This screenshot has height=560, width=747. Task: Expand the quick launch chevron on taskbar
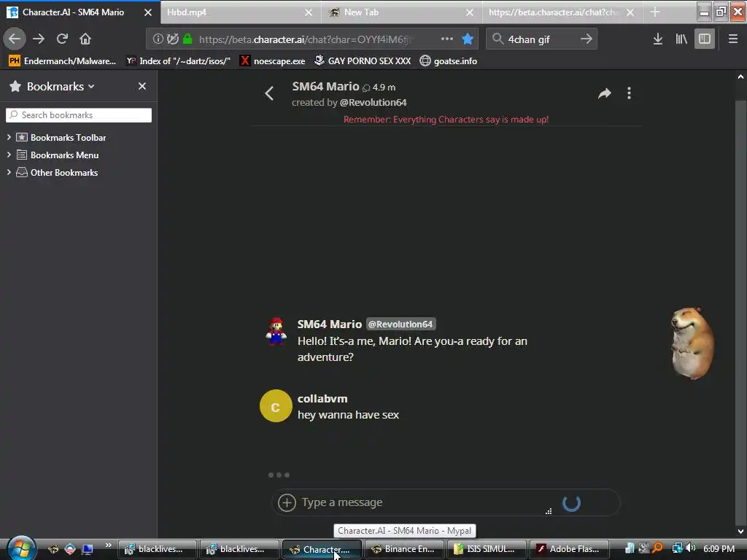point(109,545)
